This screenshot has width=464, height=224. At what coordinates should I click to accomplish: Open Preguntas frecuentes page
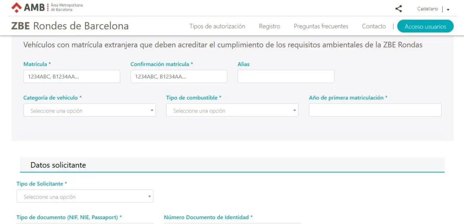coord(321,26)
